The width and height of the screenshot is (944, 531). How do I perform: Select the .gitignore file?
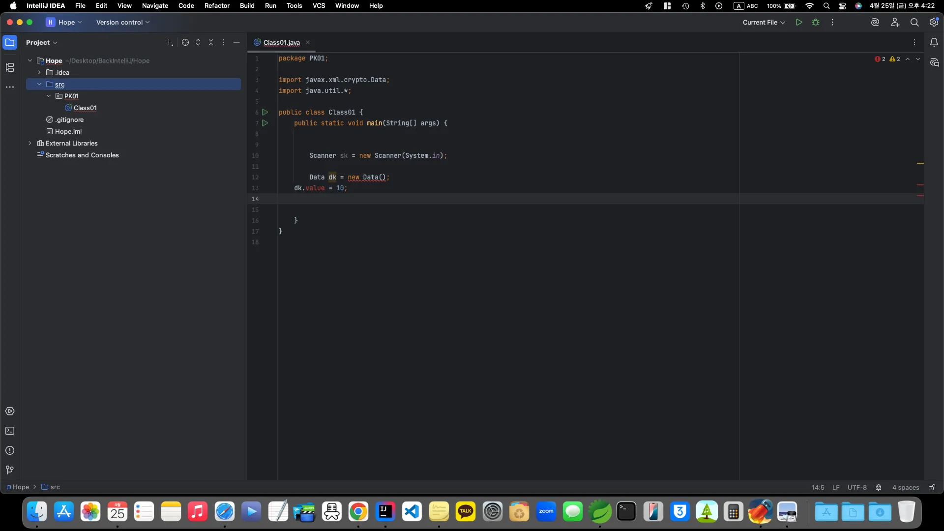[x=69, y=119]
